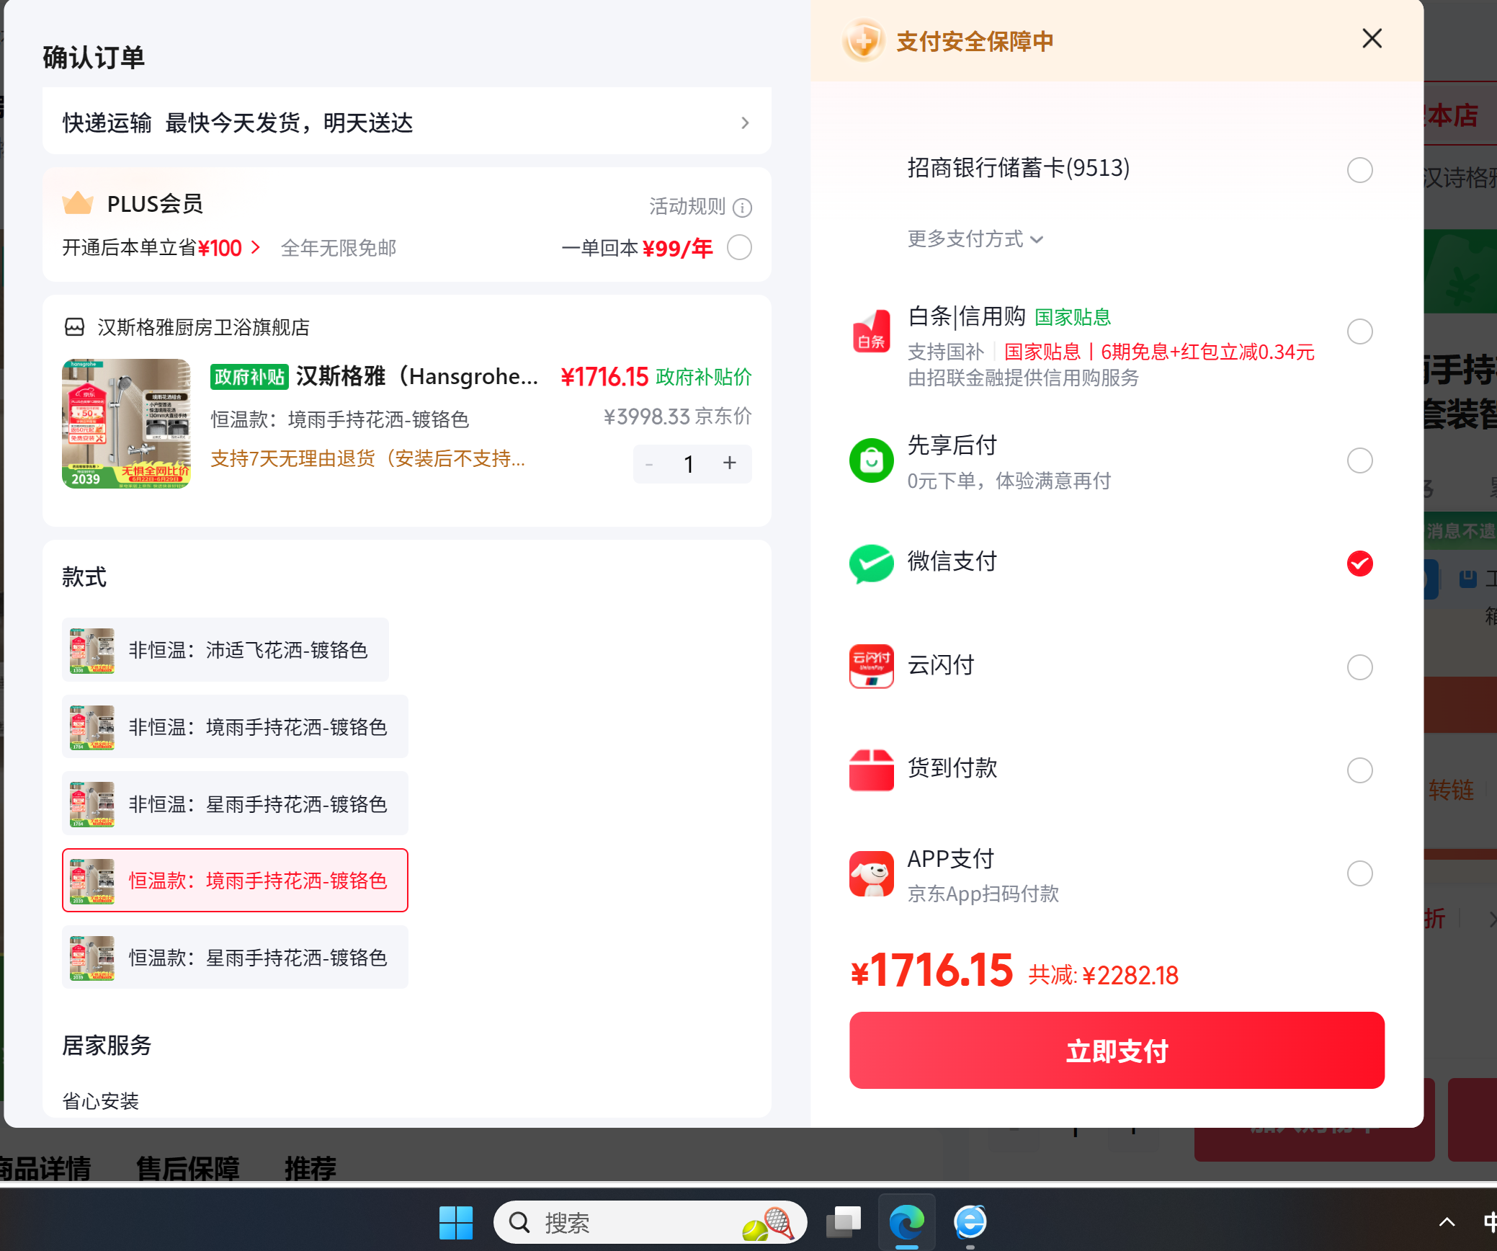
Task: Click the 国家贴息 green label
Action: point(1073,317)
